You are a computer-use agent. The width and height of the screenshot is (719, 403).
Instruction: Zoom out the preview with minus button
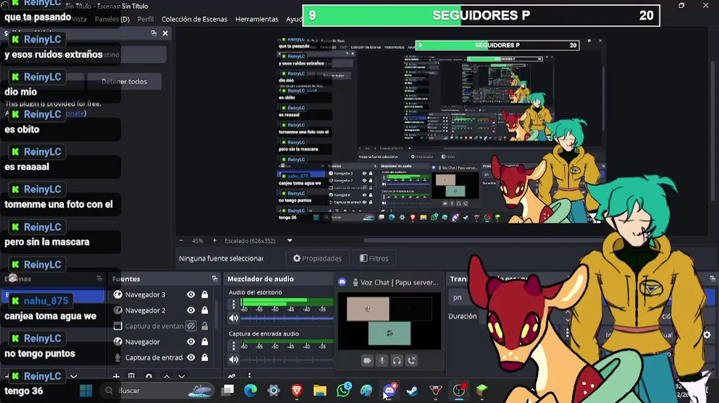click(181, 241)
